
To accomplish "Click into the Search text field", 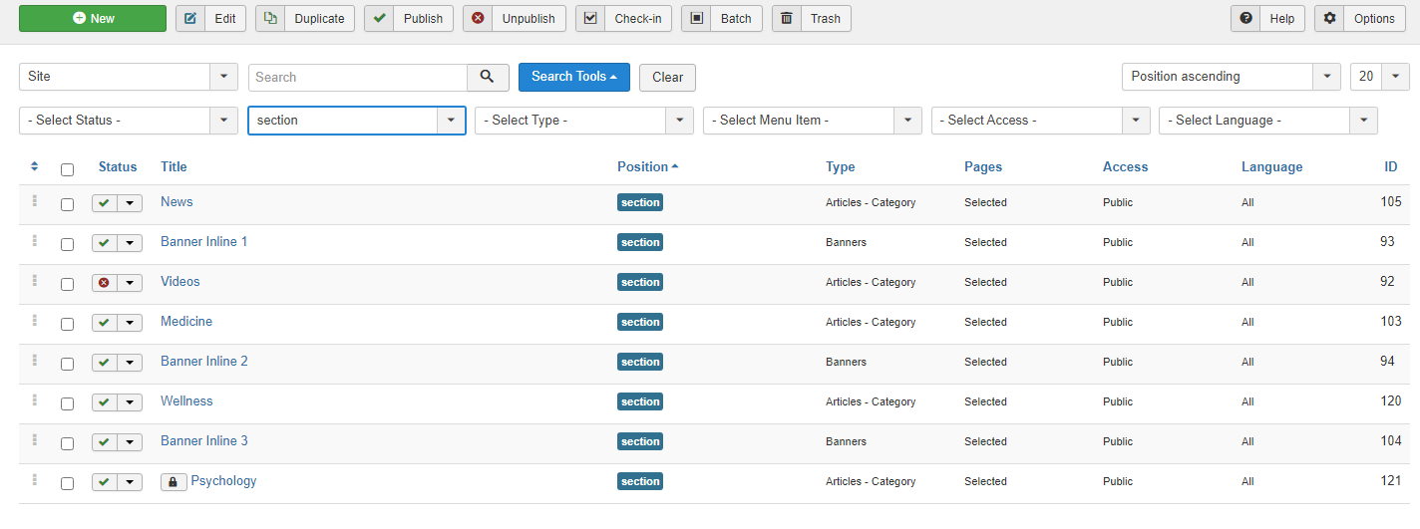I will 357,77.
